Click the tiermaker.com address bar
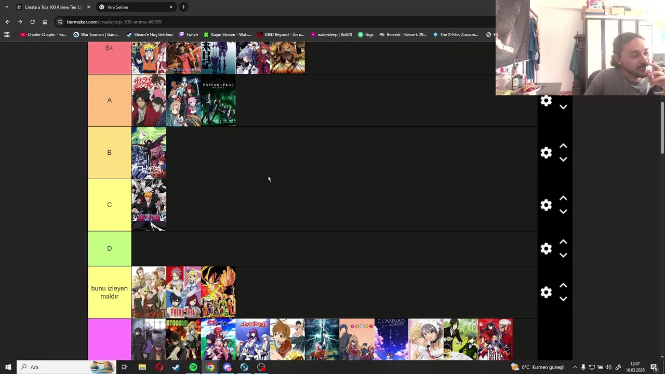The height and width of the screenshot is (374, 665). point(275,22)
